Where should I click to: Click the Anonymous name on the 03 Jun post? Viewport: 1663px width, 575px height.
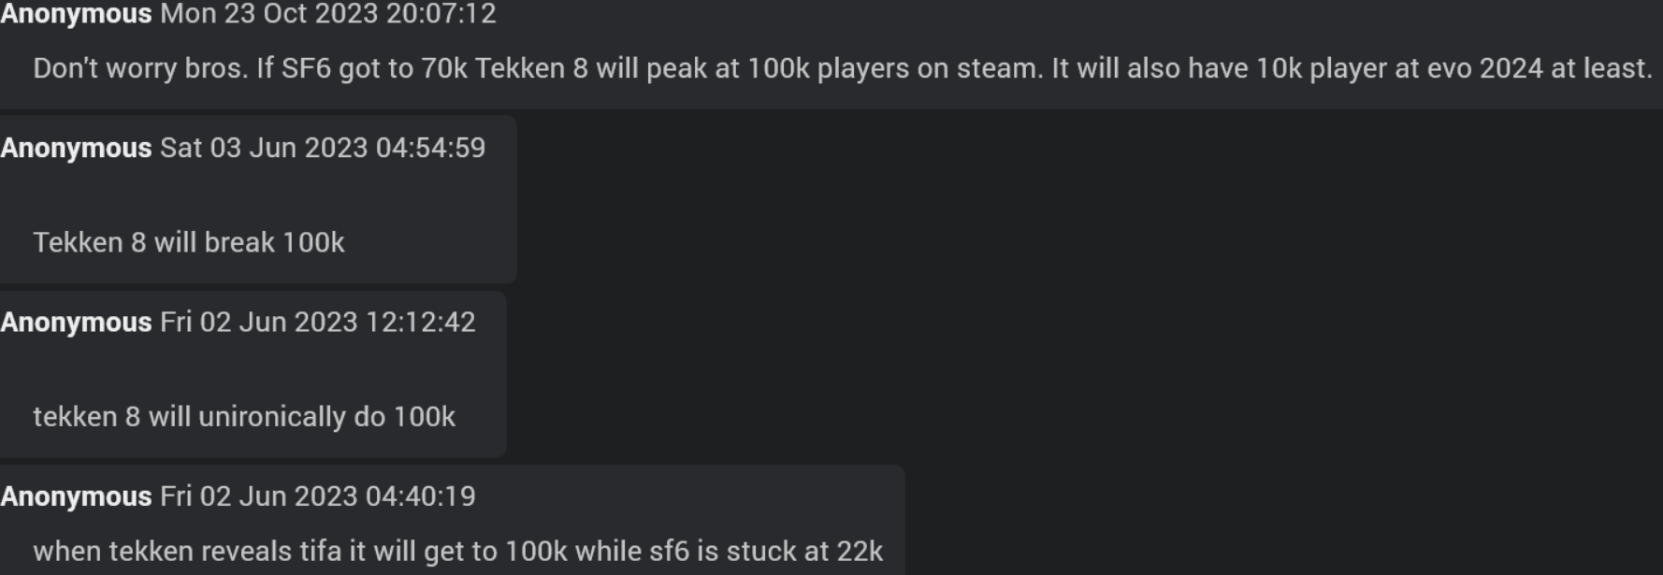pyautogui.click(x=76, y=148)
